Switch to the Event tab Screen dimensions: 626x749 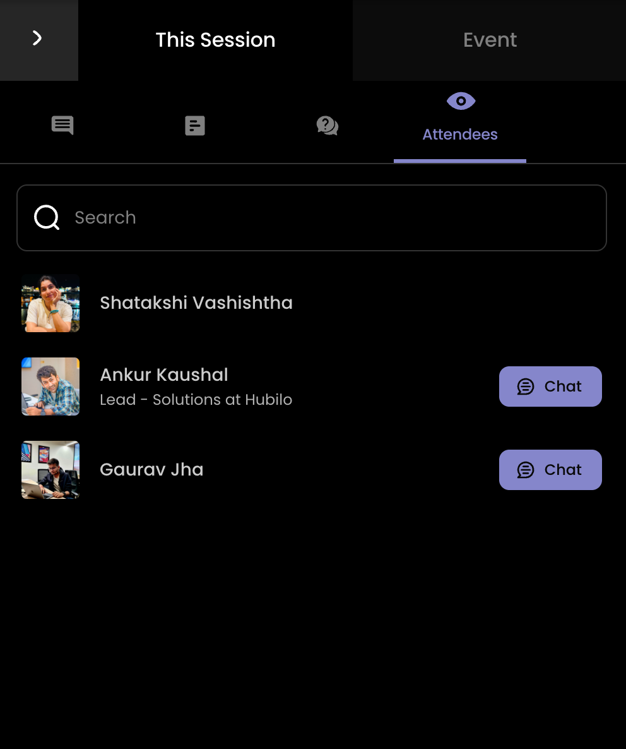click(x=490, y=40)
